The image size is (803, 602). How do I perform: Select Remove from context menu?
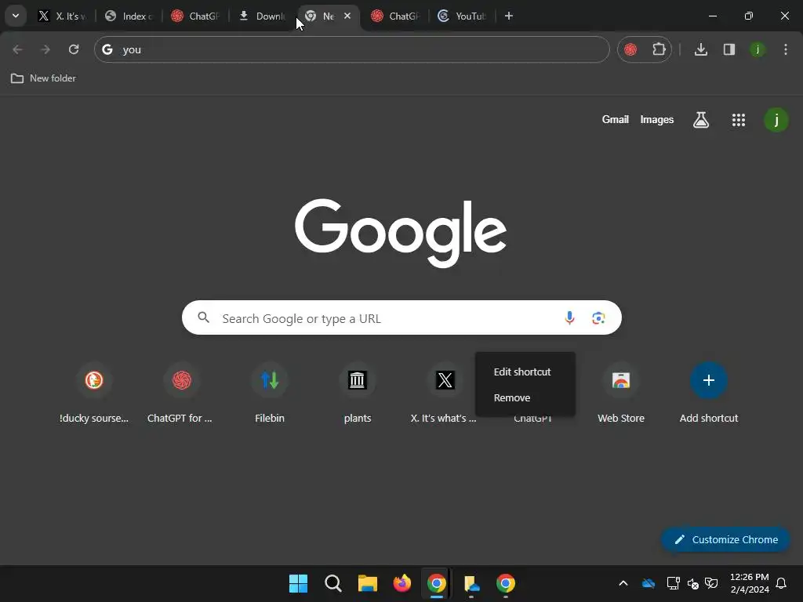click(525, 397)
